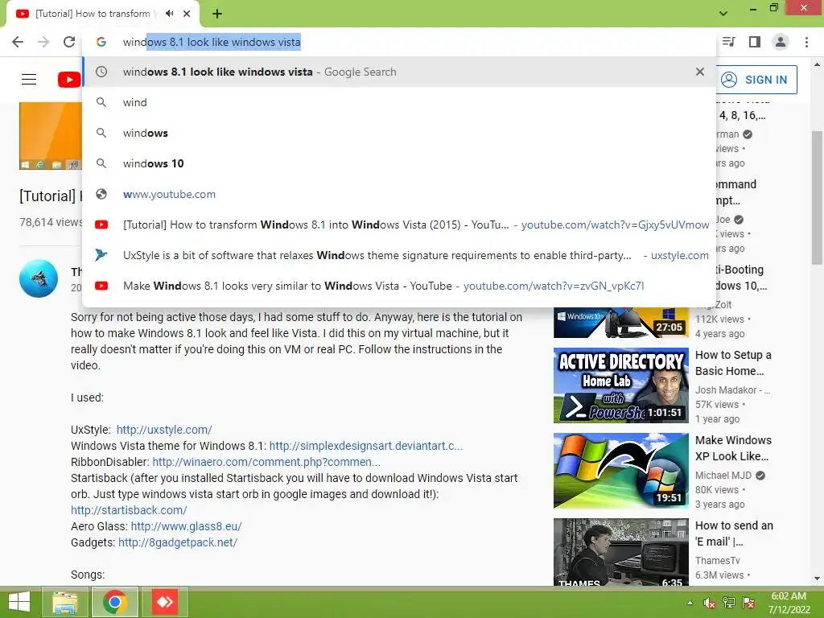Choose the 'wind' search suggestion
824x618 pixels.
(x=399, y=102)
